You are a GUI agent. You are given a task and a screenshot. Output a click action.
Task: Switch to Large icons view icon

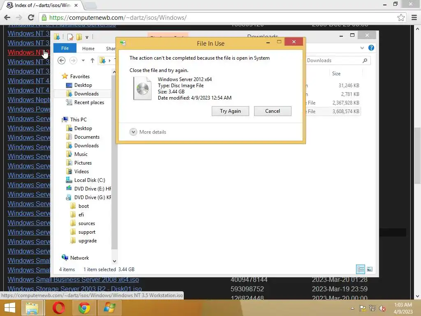pyautogui.click(x=370, y=269)
